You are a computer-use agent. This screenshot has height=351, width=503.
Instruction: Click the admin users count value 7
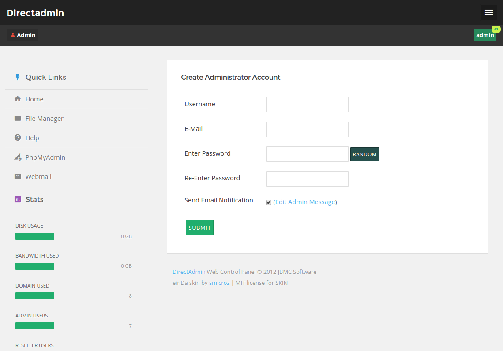pyautogui.click(x=130, y=326)
